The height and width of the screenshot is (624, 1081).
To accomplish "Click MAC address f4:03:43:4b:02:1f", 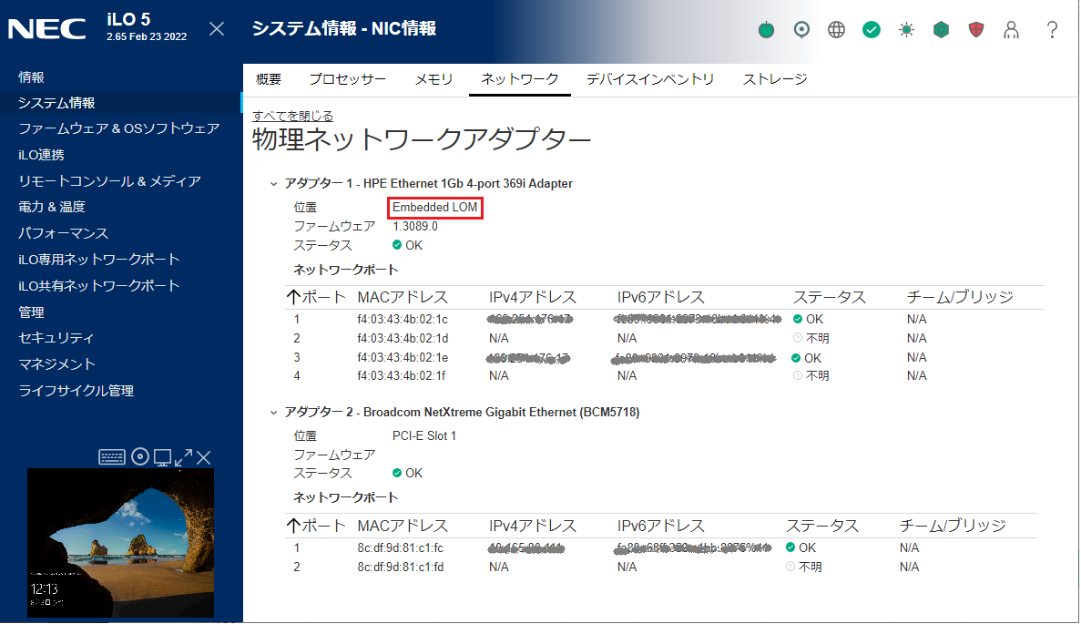I will (403, 376).
